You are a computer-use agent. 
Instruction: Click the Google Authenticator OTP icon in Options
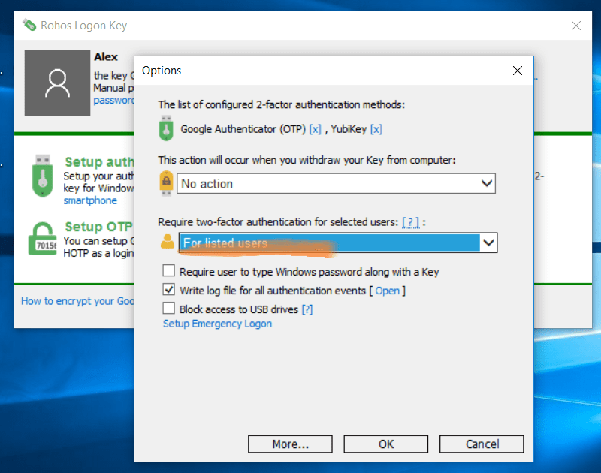pyautogui.click(x=166, y=128)
